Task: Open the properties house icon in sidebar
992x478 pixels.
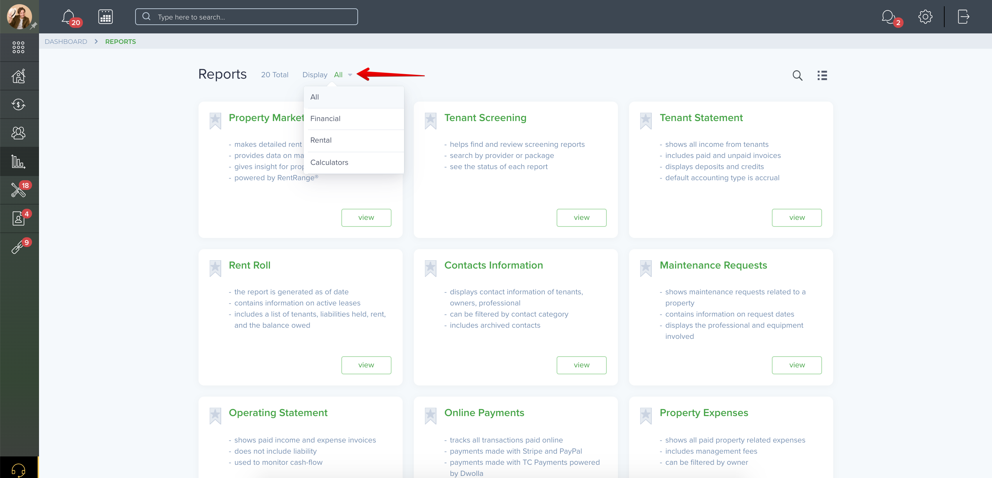Action: tap(18, 76)
